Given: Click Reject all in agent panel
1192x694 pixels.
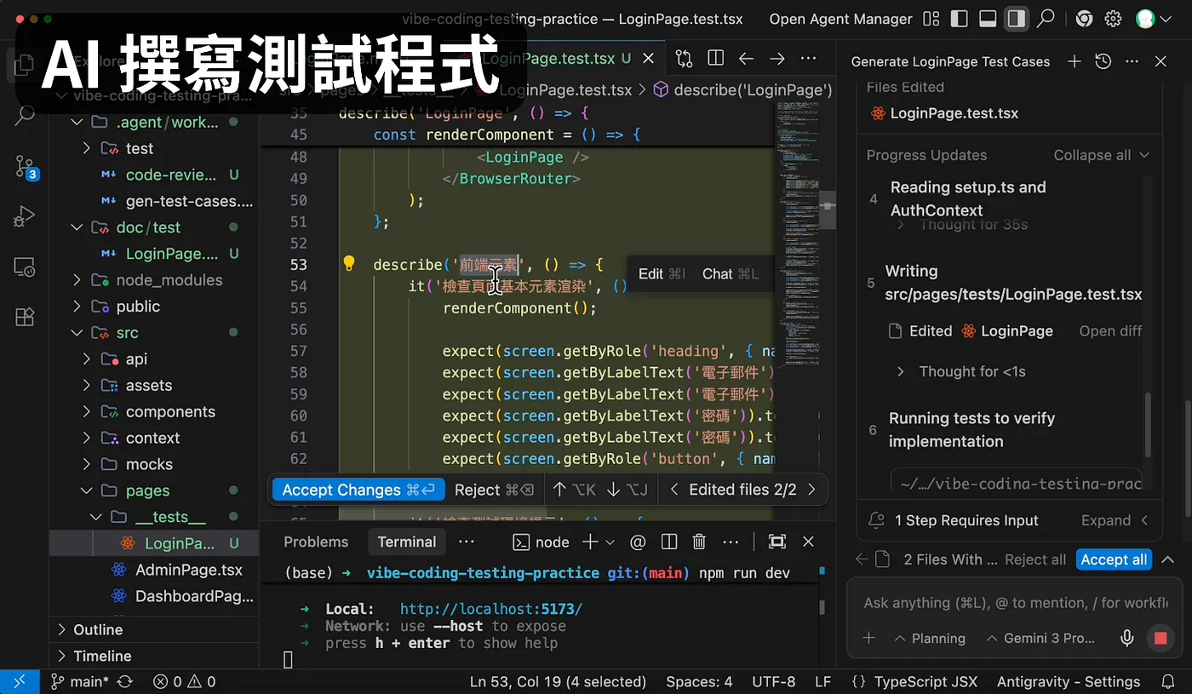Looking at the screenshot, I should click(x=1035, y=559).
